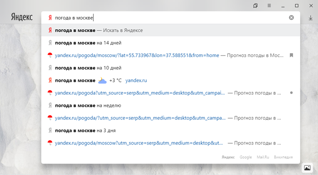Screen dimensions: 318x175
Task: Open the background gallery picture icon
Action: pos(308,168)
